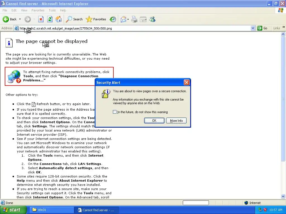286x214 pixels.
Task: Click the greyed Forward arrow icon
Action: tap(28, 19)
